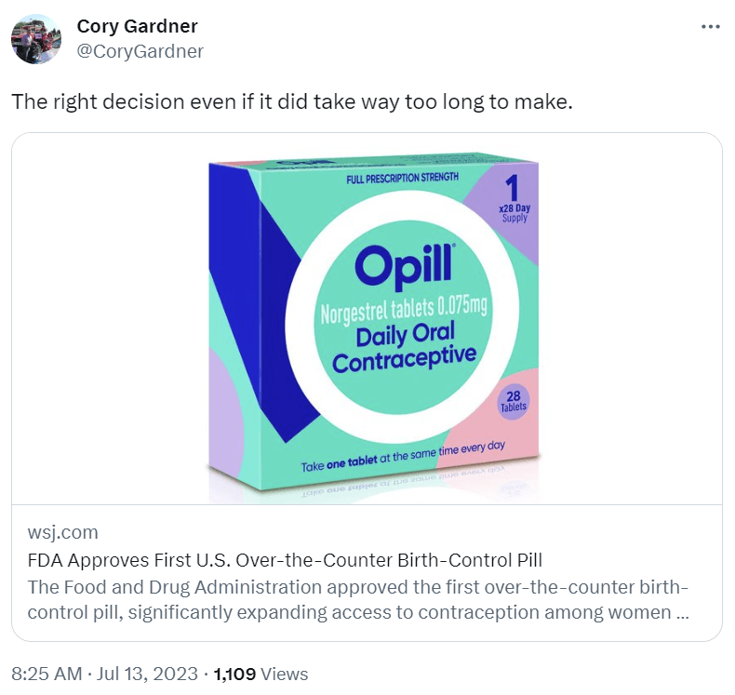Open the tweet's more options menu
The height and width of the screenshot is (695, 735).
(711, 27)
